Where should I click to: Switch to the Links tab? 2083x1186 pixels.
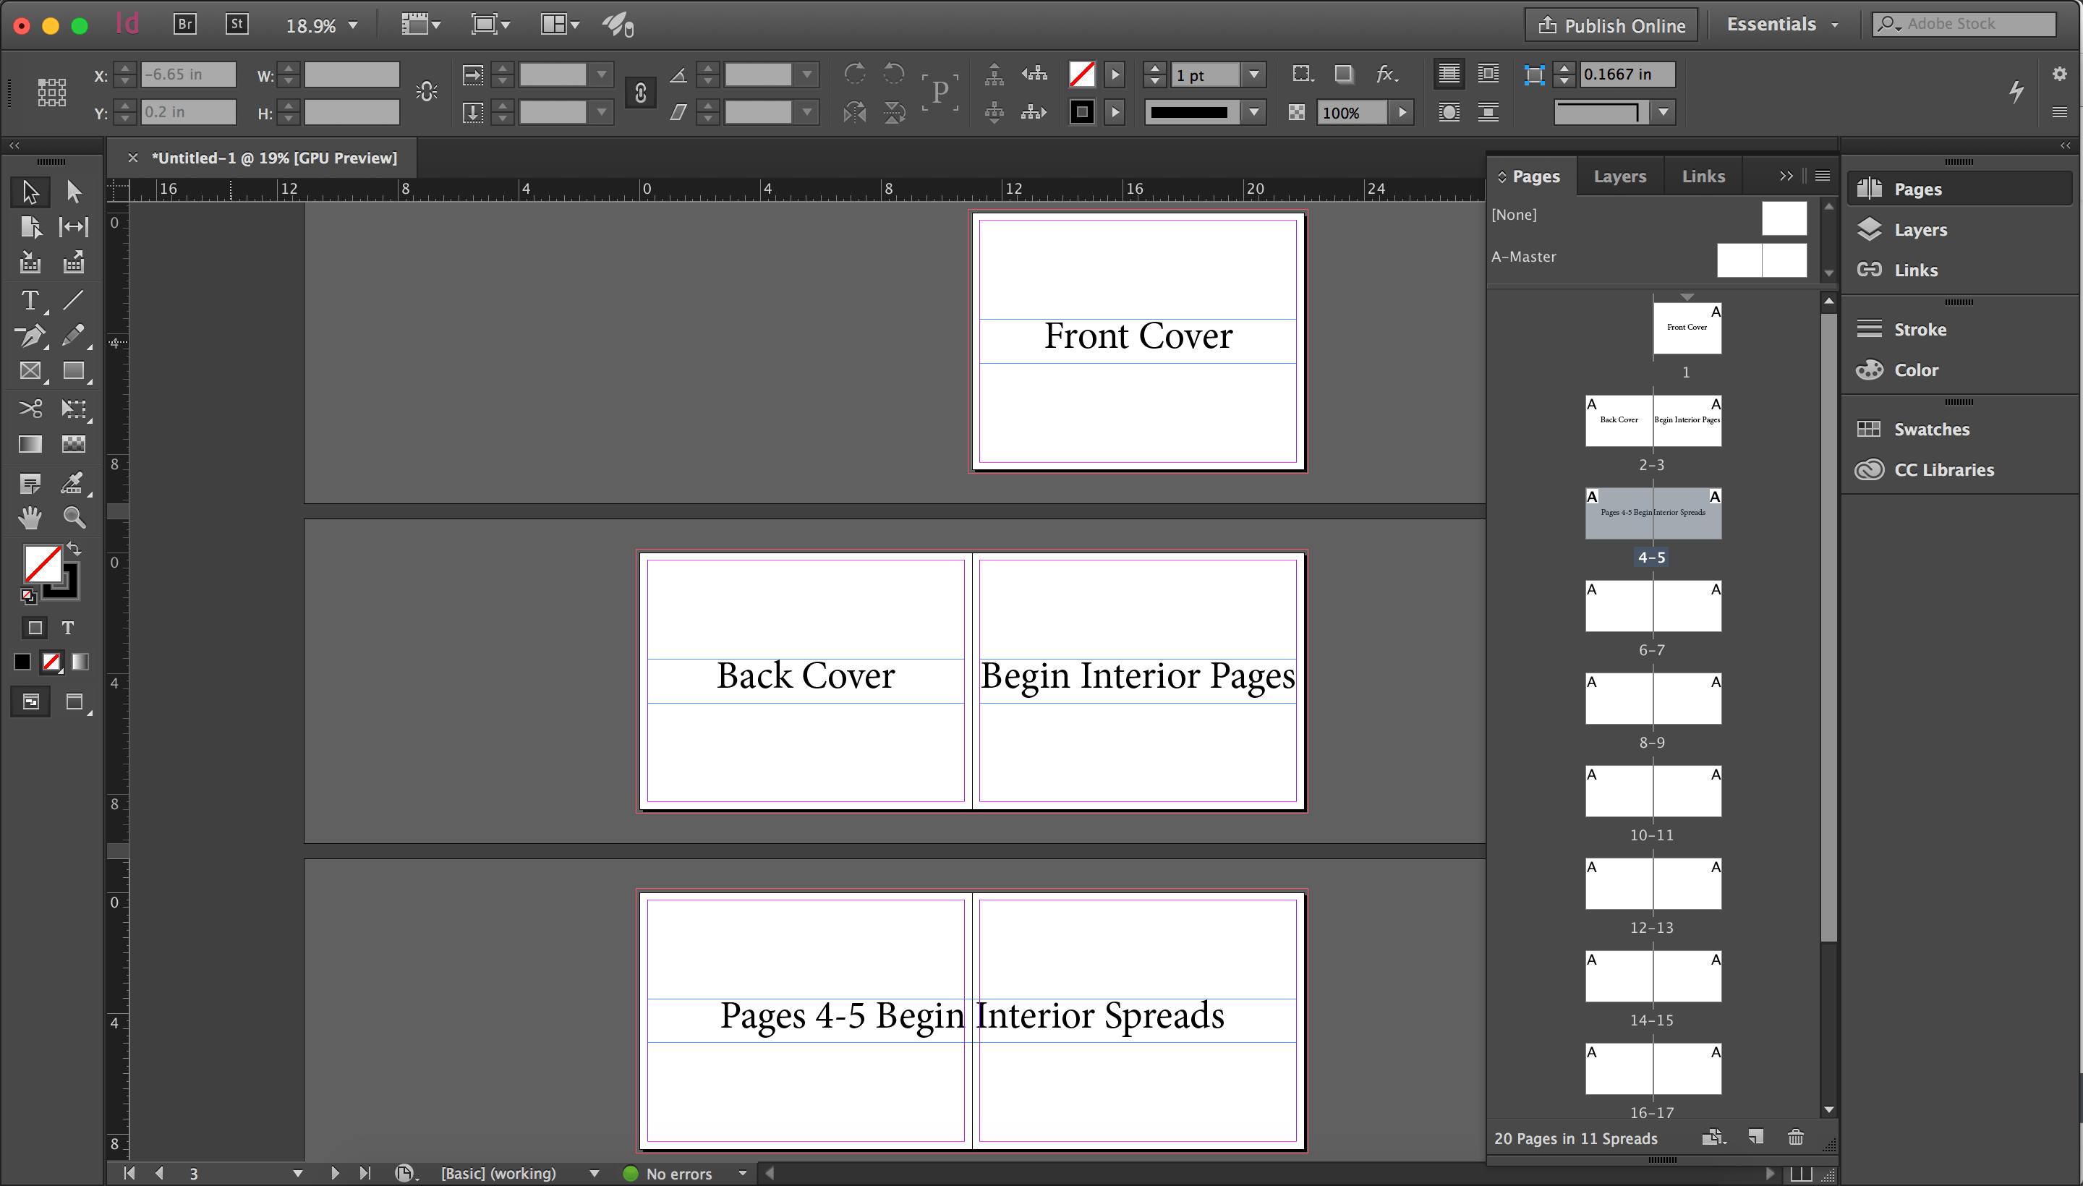pos(1703,176)
